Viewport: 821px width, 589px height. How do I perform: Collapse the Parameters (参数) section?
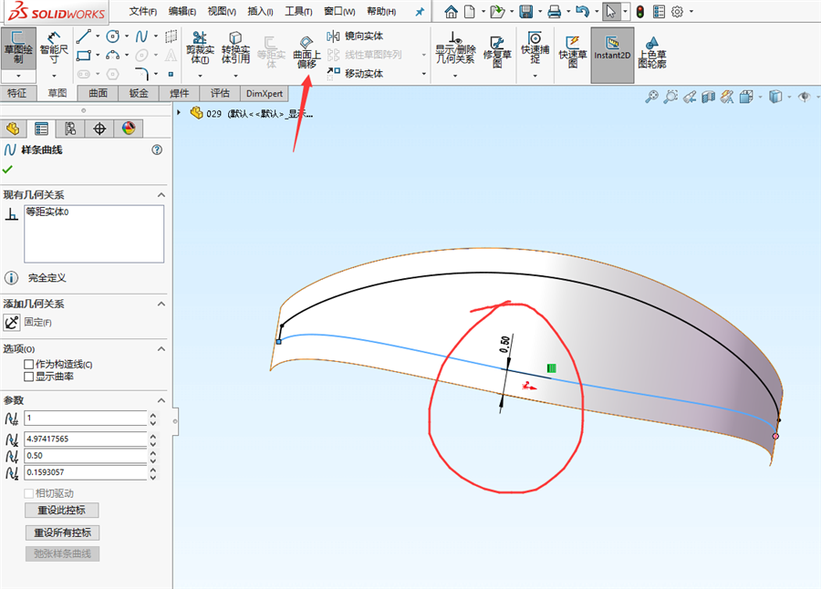[161, 400]
